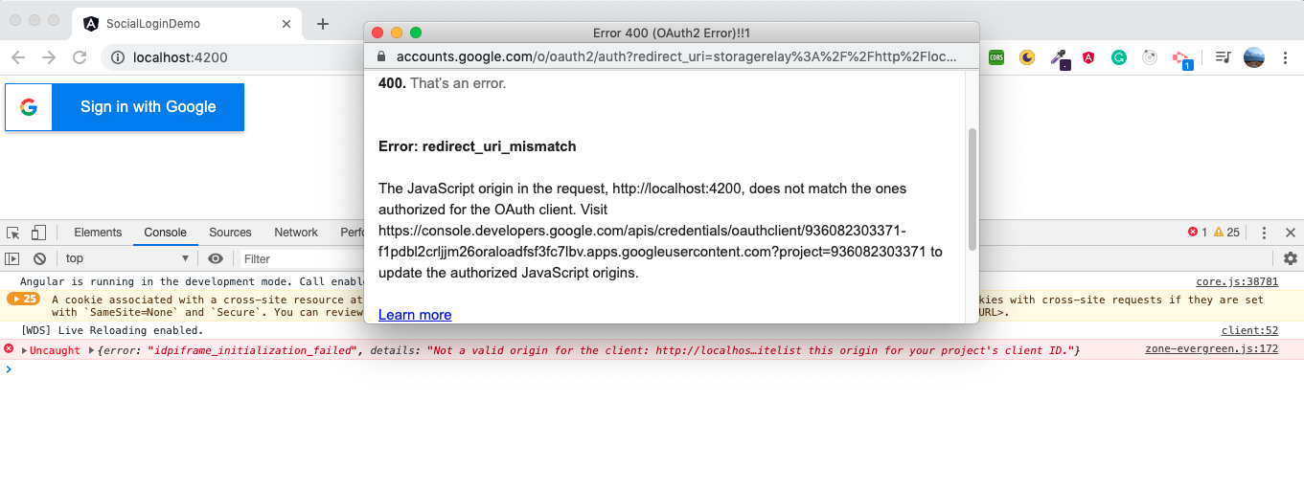Image resolution: width=1304 pixels, height=489 pixels.
Task: Open a new browser tab with plus
Action: [323, 24]
